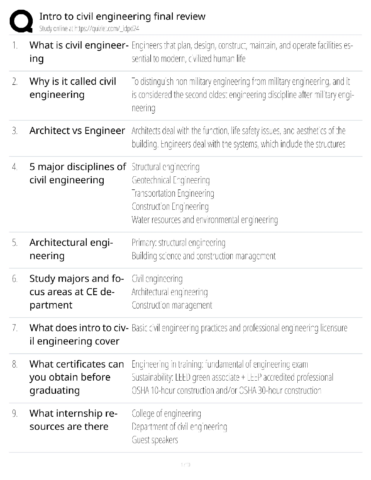Click the 'Construction management' line in item 6
Screen dimensions: 371x480
(x=172, y=305)
